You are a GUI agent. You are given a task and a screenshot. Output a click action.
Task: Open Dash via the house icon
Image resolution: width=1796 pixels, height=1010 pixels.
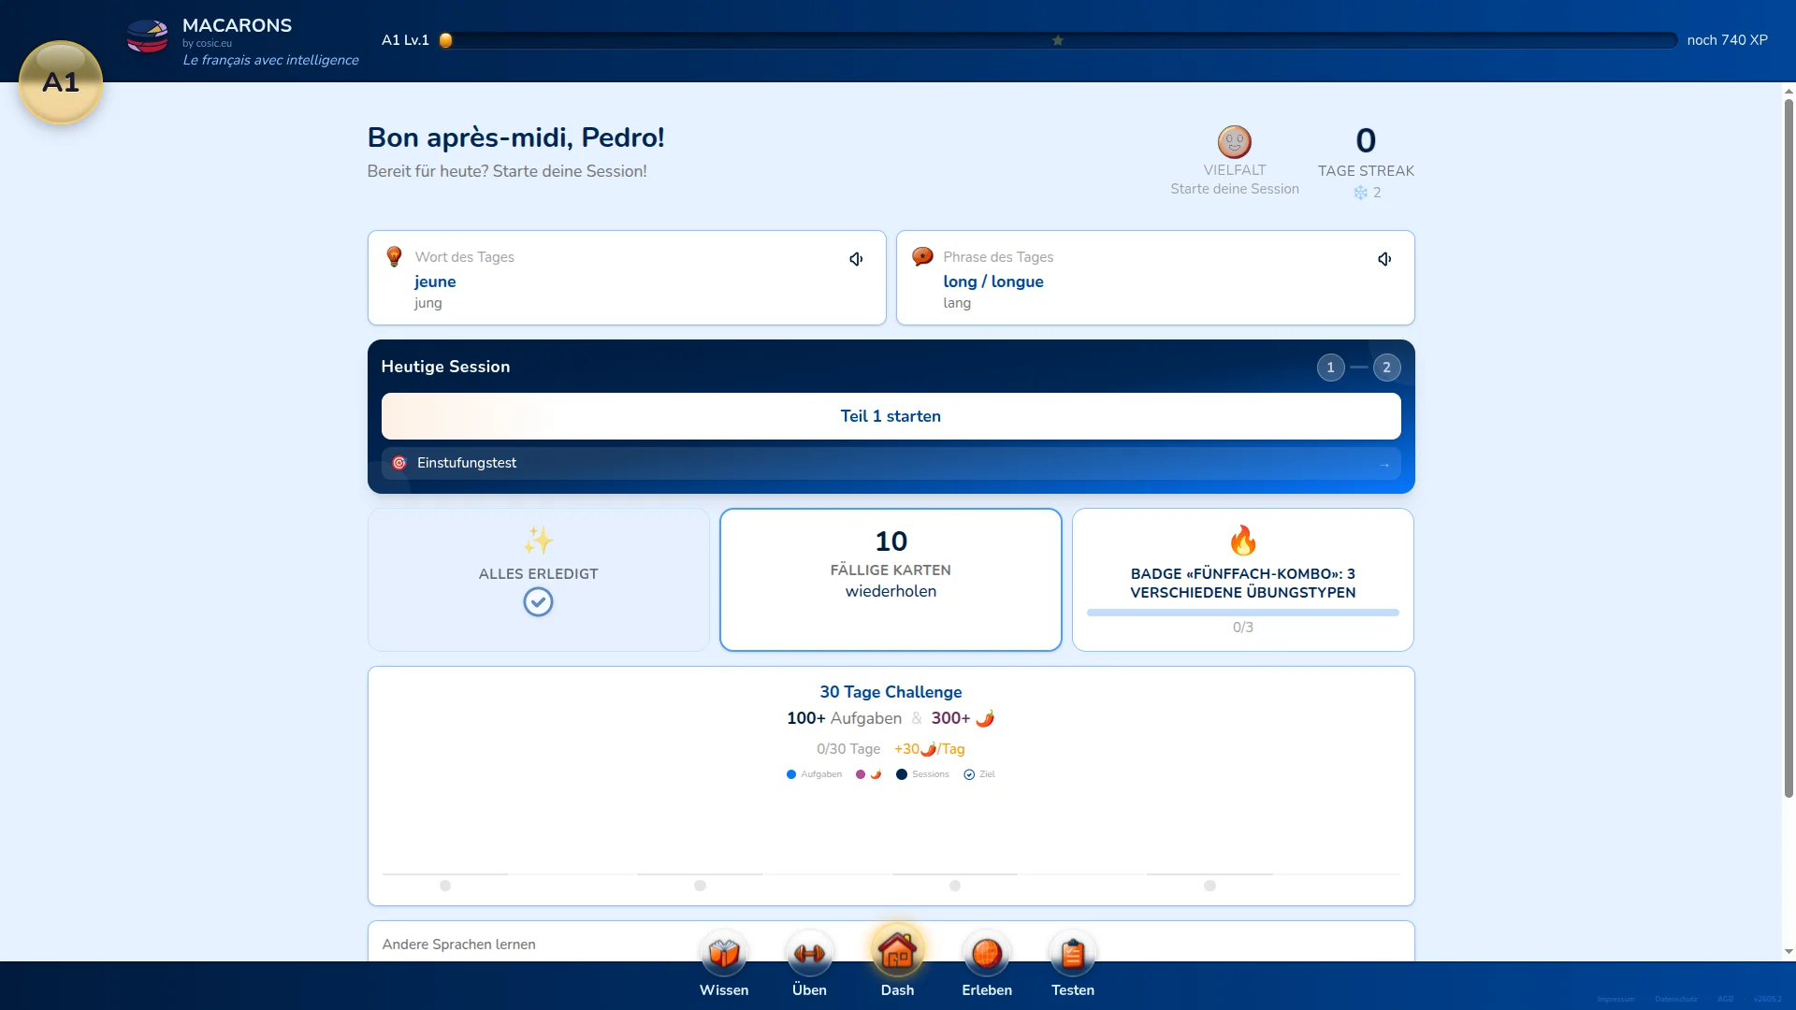pos(897,951)
